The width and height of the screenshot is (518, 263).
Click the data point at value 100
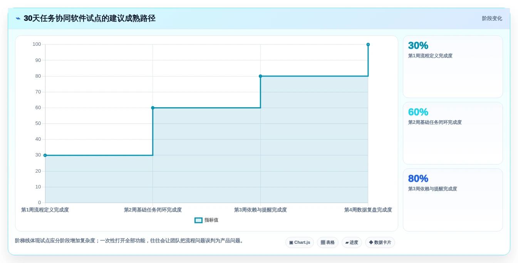coord(368,45)
